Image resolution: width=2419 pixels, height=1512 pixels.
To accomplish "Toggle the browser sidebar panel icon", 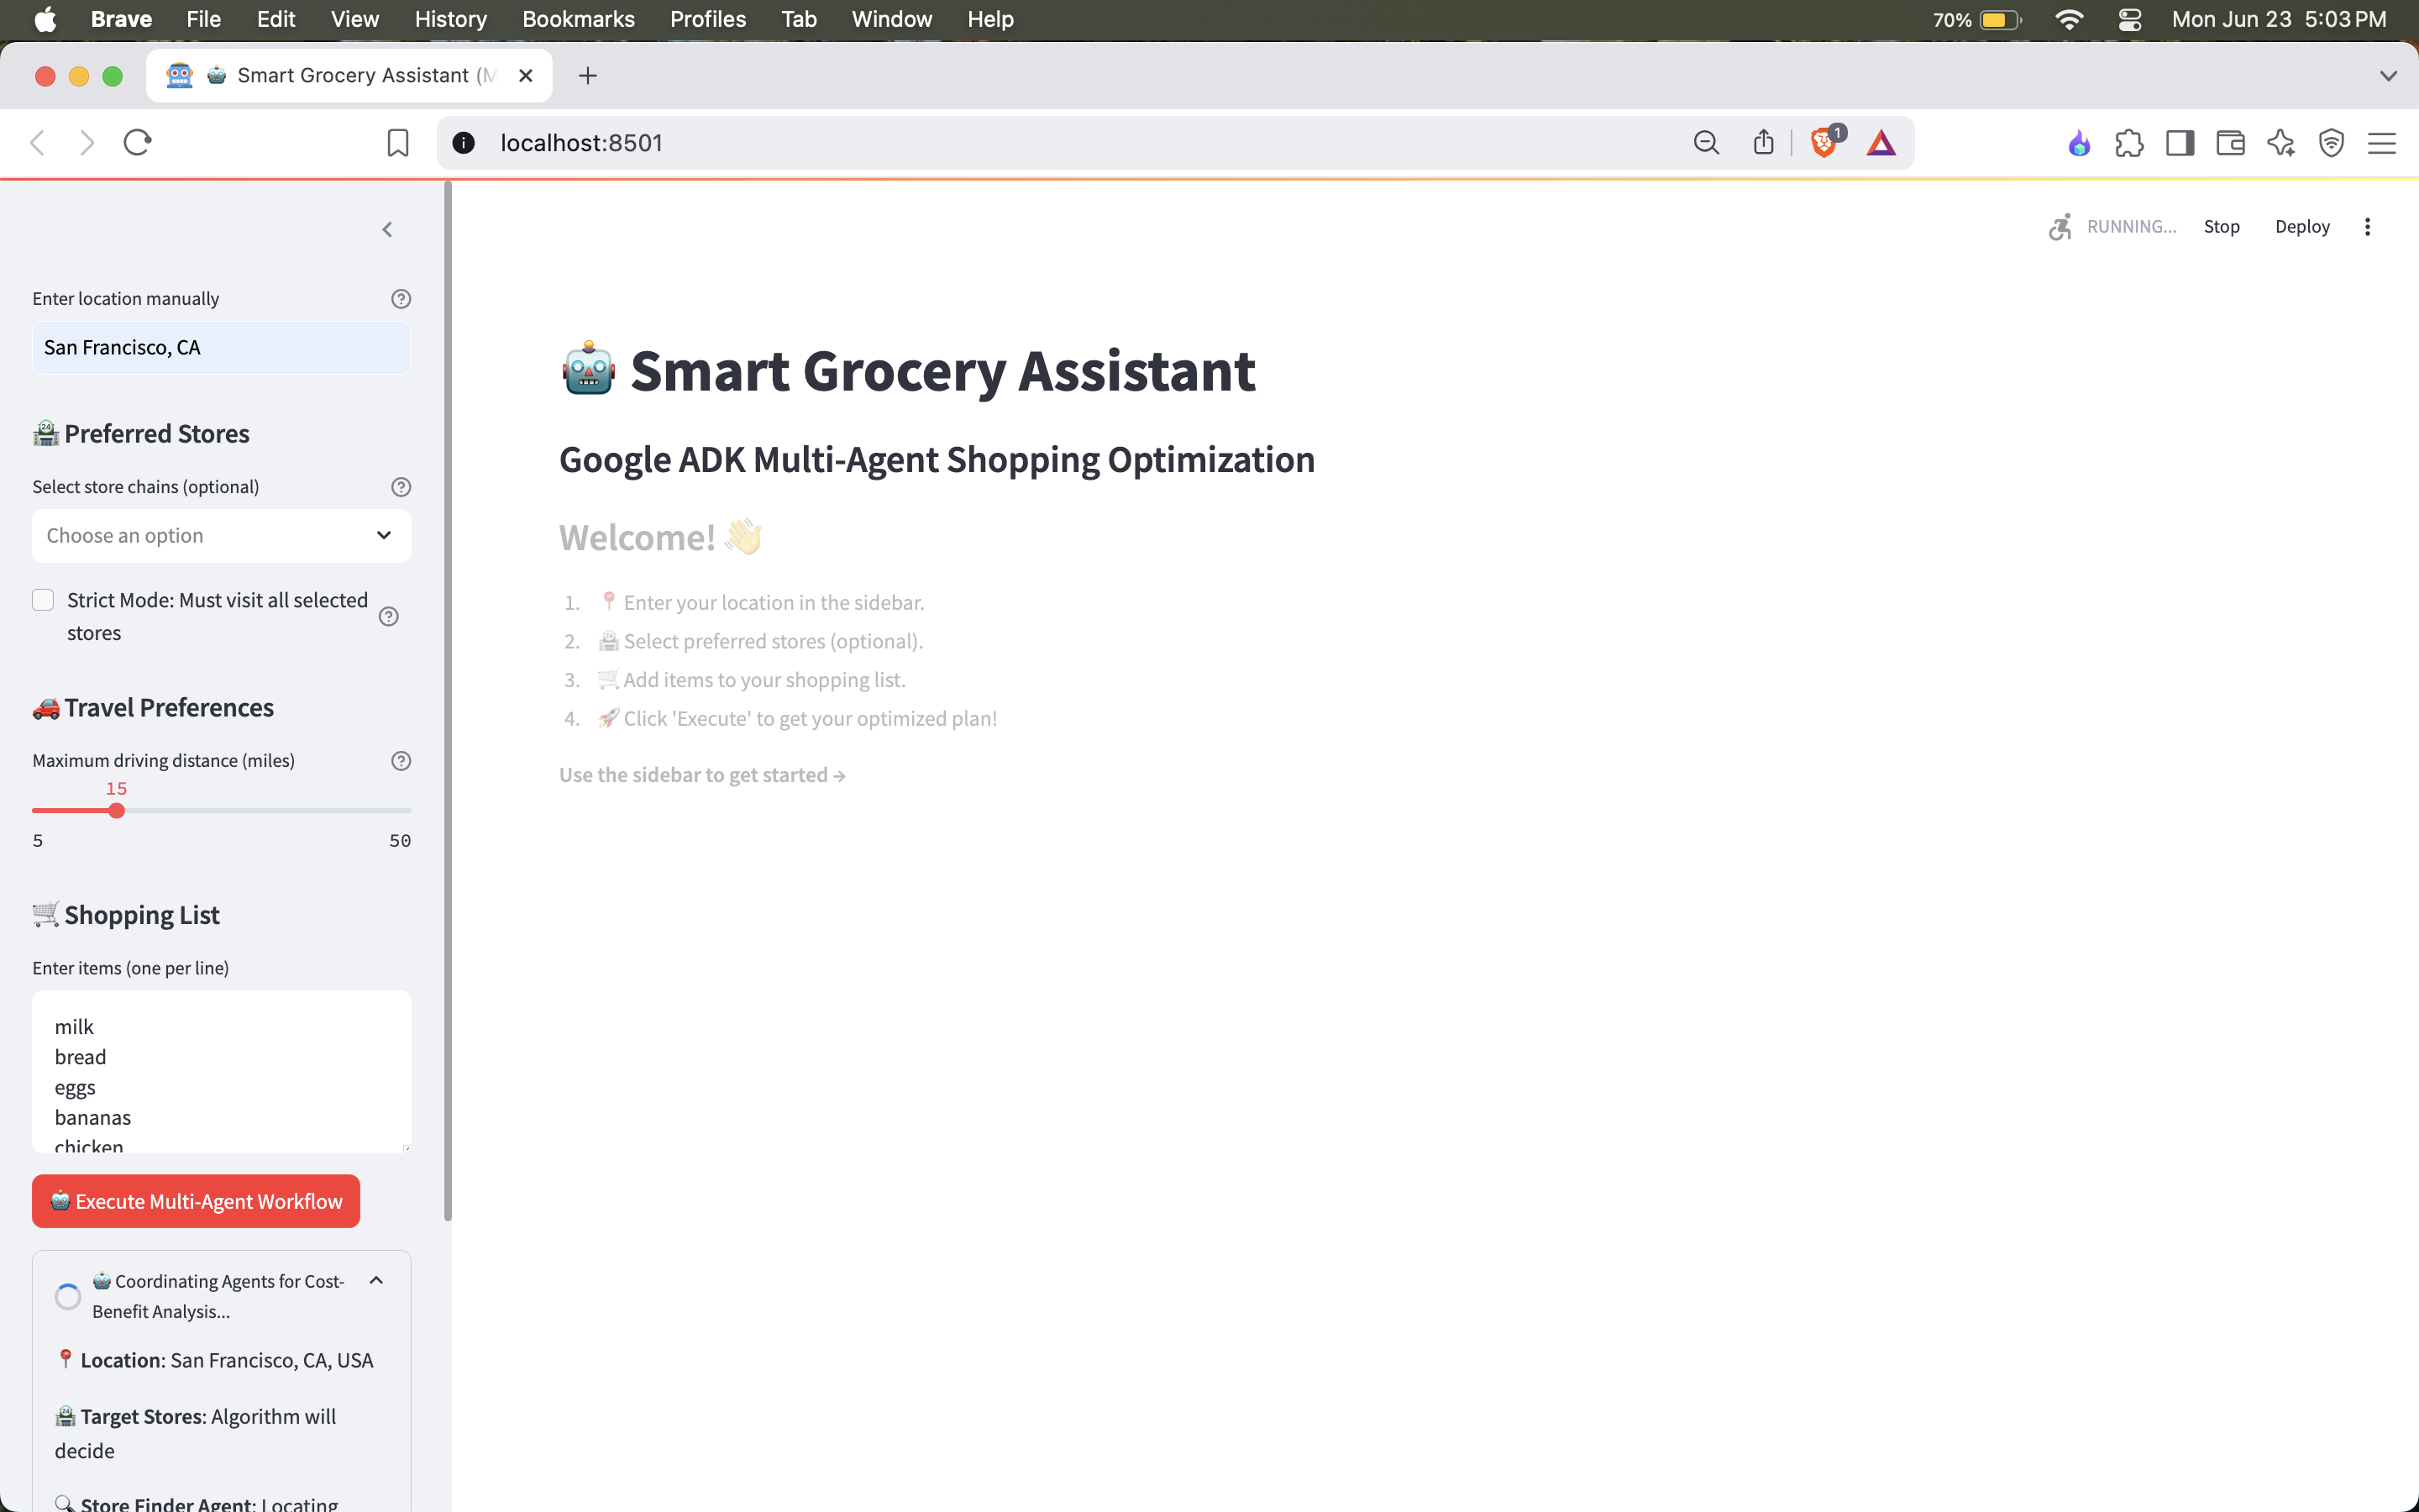I will point(2179,143).
